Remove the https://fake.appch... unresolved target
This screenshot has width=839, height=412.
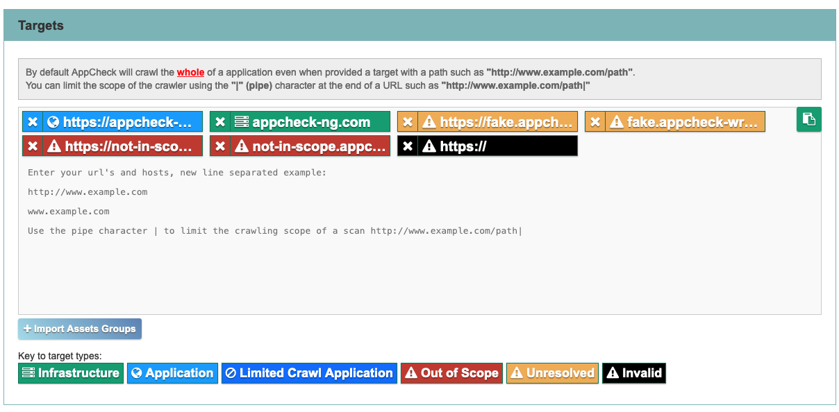pos(407,122)
